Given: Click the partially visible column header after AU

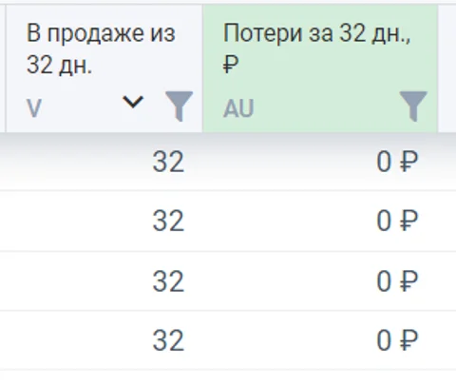Looking at the screenshot, I should point(447,68).
